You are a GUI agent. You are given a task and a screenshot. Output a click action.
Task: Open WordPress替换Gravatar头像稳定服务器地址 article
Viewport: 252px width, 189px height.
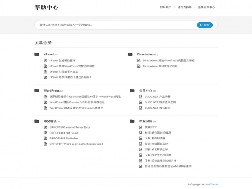[x=77, y=102]
